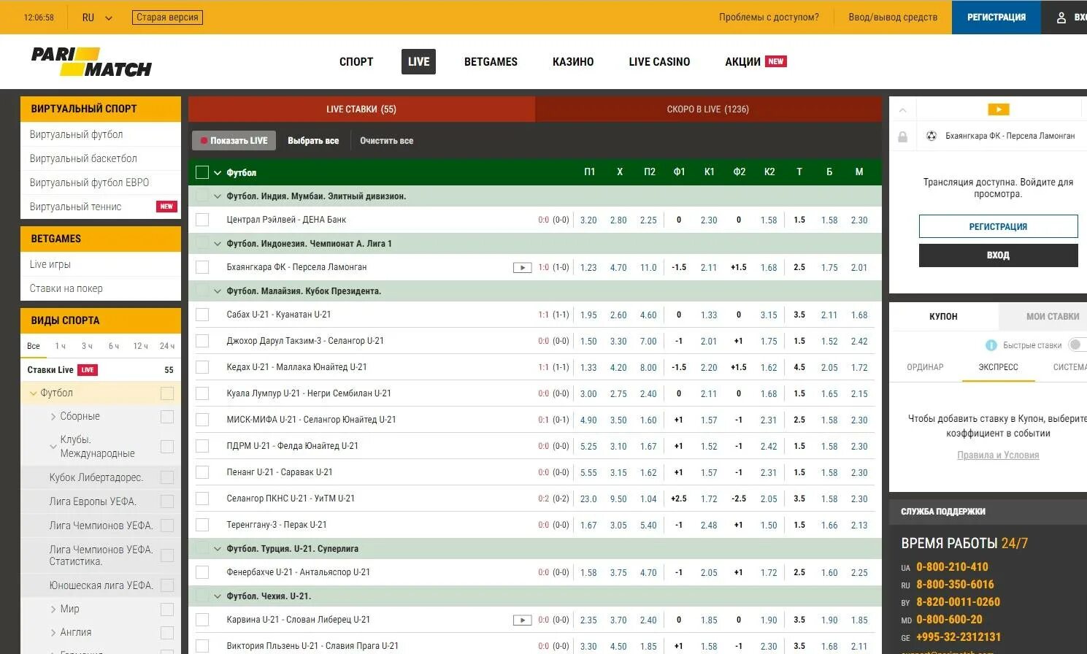Screen dimensions: 1087x654
Task: Collapse Индия Мумбаи Элитный дивизион group
Action: pyautogui.click(x=218, y=196)
